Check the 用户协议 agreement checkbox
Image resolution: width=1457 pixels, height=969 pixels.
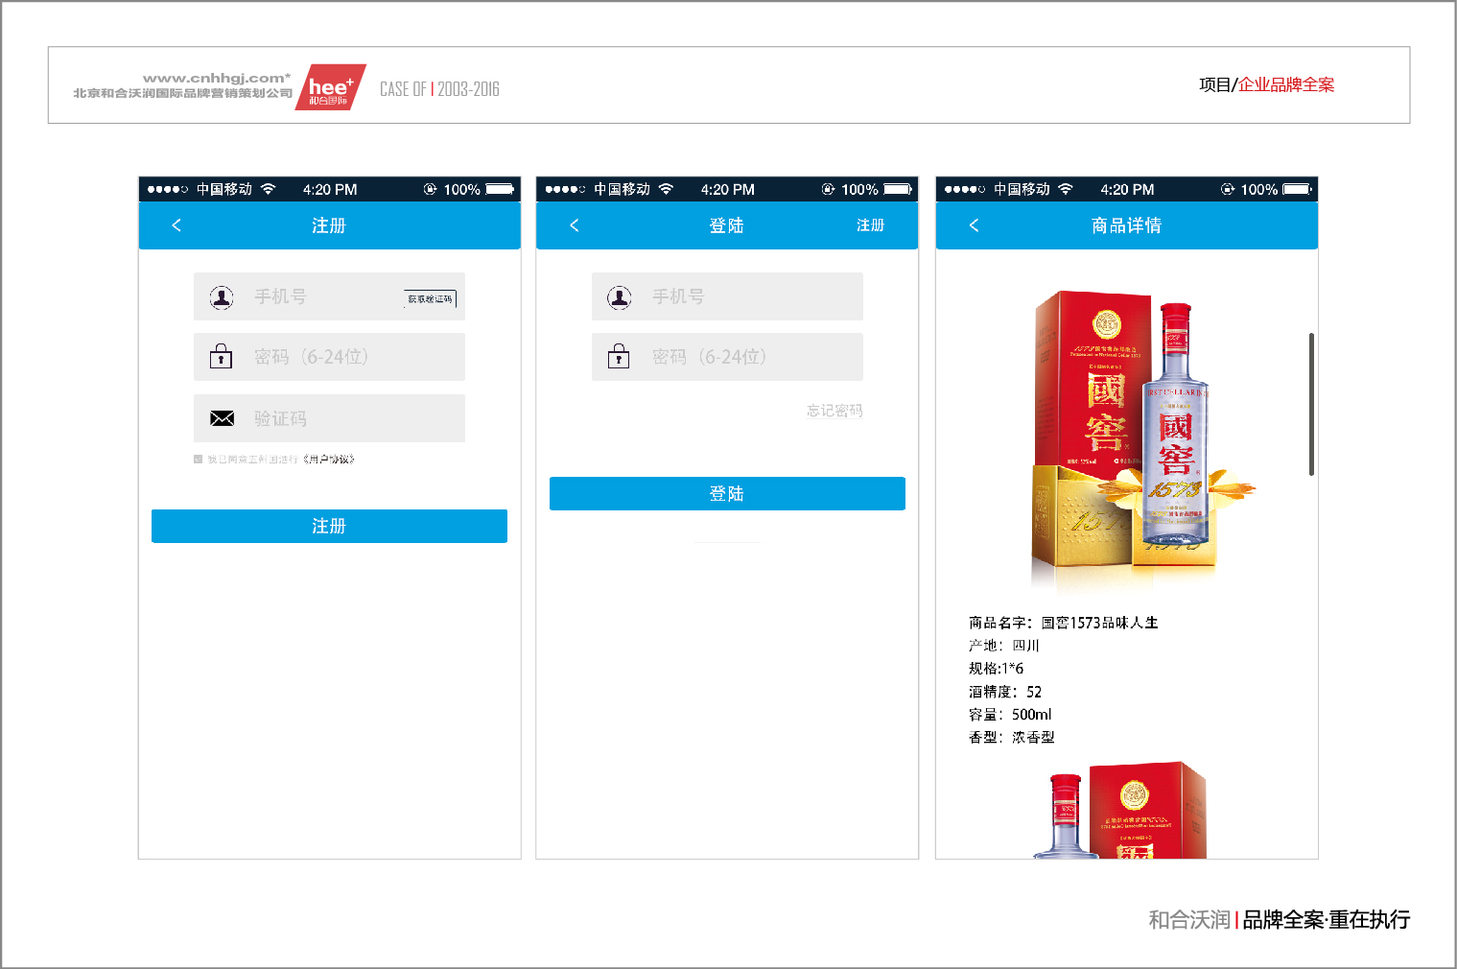pyautogui.click(x=198, y=460)
